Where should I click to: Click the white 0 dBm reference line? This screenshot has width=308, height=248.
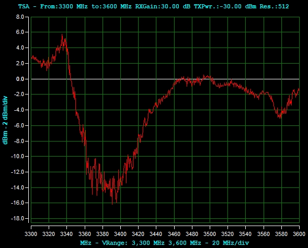coord(165,79)
